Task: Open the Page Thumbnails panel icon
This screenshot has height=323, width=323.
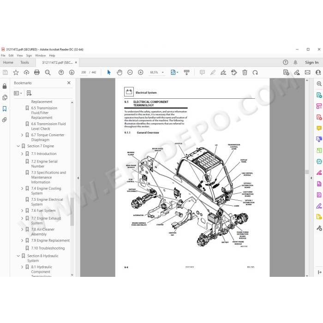Action: (x=5, y=97)
